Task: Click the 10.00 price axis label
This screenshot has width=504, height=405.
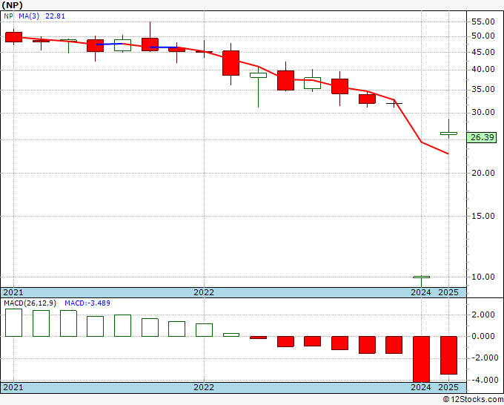Action: point(483,277)
